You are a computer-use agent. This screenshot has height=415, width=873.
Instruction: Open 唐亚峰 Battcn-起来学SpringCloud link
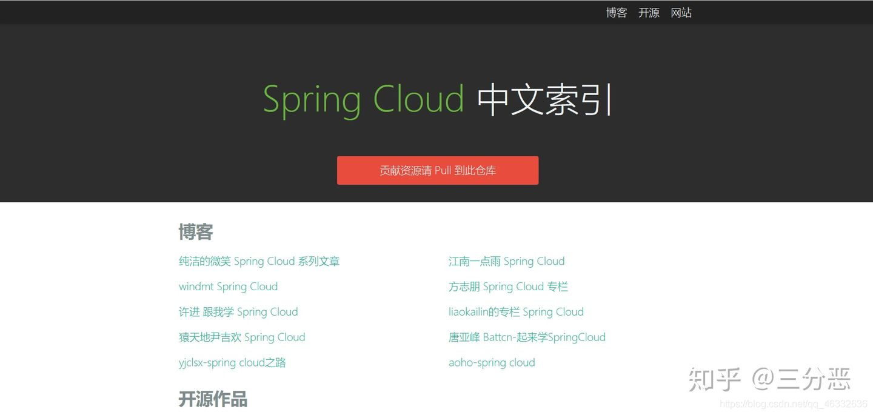pyautogui.click(x=527, y=337)
